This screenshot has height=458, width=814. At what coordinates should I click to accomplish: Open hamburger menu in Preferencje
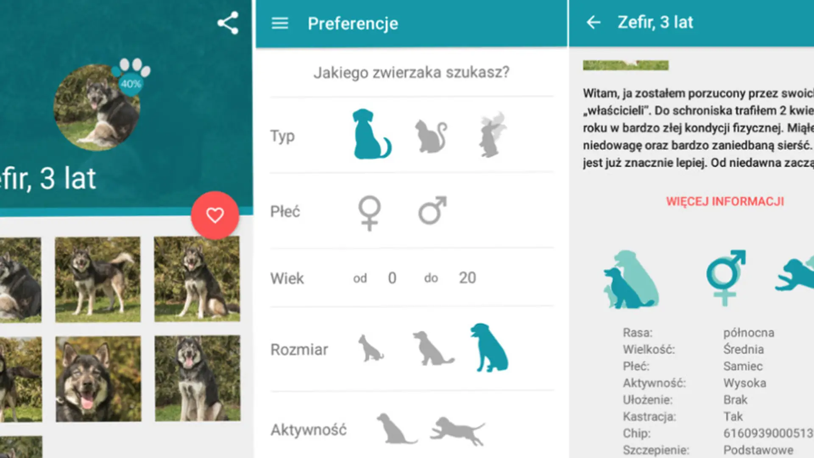point(279,23)
